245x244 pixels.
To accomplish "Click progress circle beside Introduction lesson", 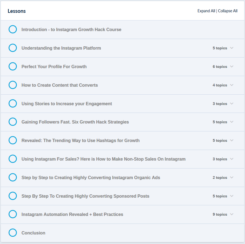I will (13, 29).
